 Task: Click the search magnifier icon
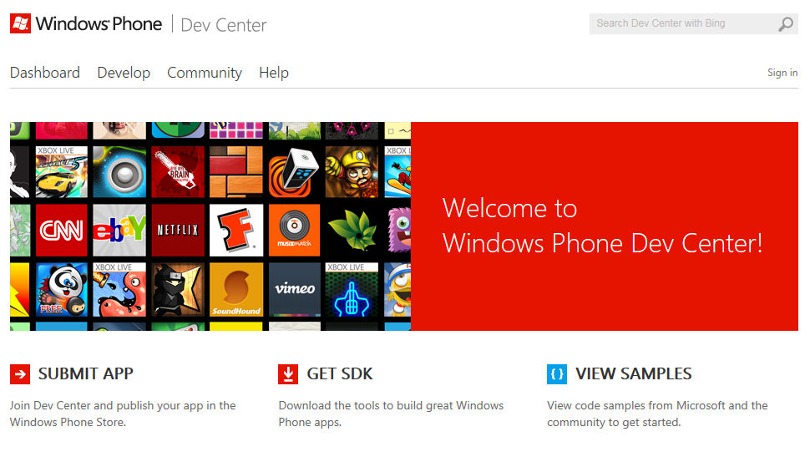(785, 23)
